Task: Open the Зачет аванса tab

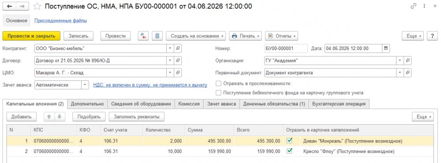Action: pos(222,104)
